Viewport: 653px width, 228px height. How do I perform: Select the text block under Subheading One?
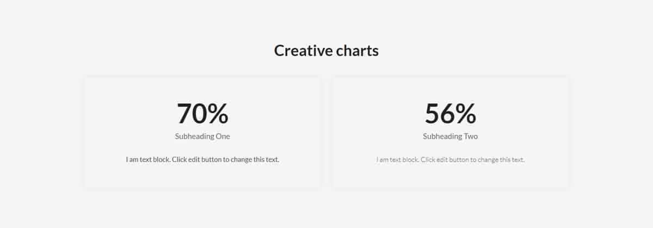[202, 160]
